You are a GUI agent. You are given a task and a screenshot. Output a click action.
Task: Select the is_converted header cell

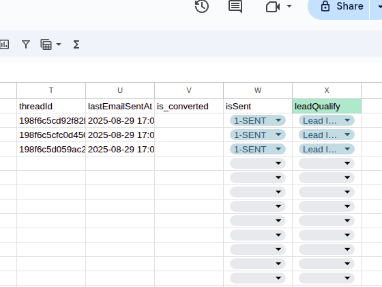click(189, 107)
